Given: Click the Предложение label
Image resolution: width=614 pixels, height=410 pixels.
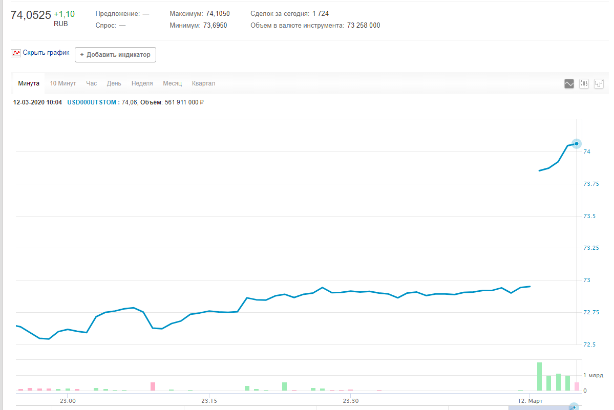Looking at the screenshot, I should tap(117, 14).
